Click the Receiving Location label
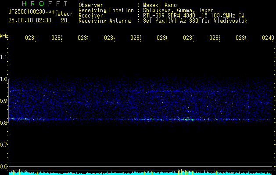276x175 pixels. point(106,10)
